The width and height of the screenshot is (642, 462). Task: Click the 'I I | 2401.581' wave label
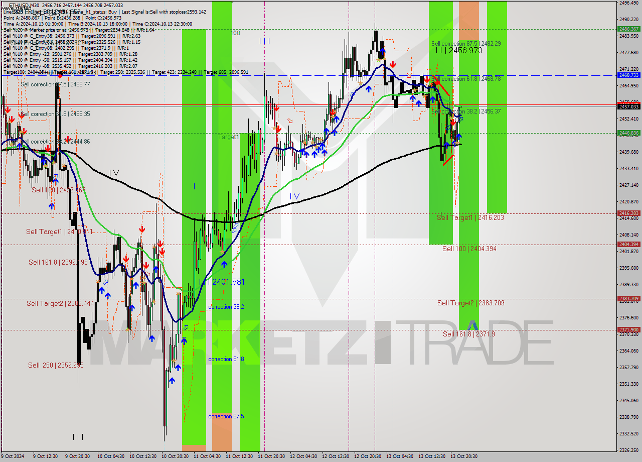point(222,282)
